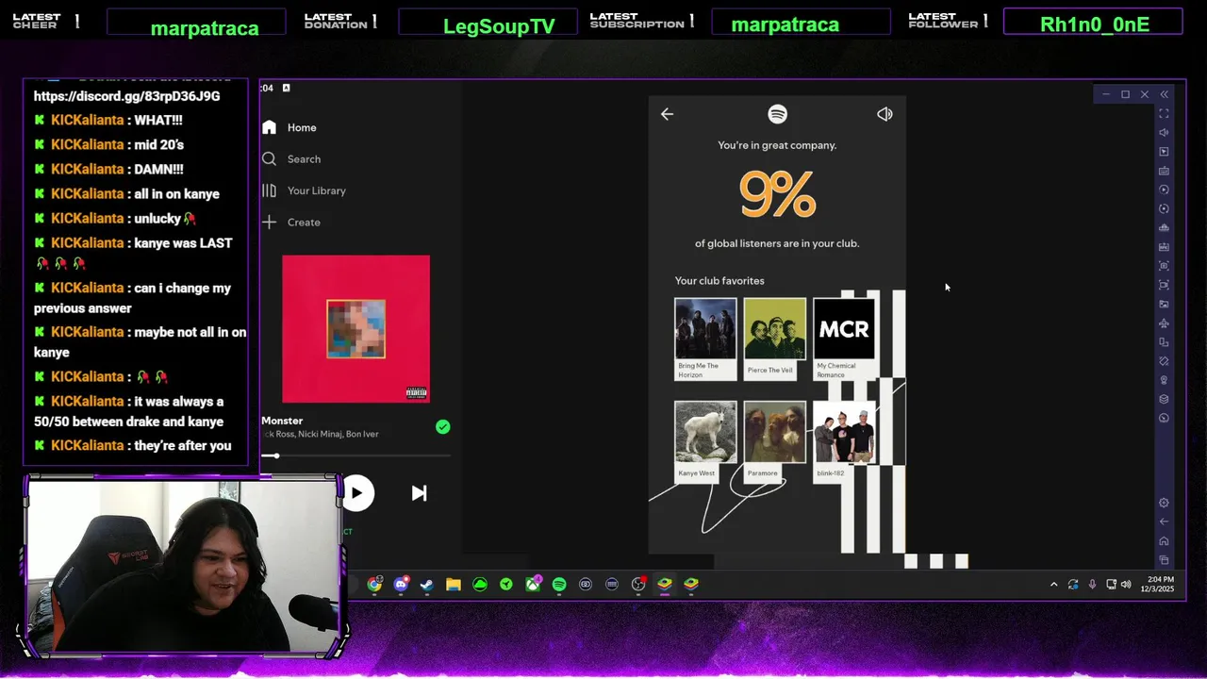Mute the Wrapped story sound
The height and width of the screenshot is (679, 1207).
885,114
